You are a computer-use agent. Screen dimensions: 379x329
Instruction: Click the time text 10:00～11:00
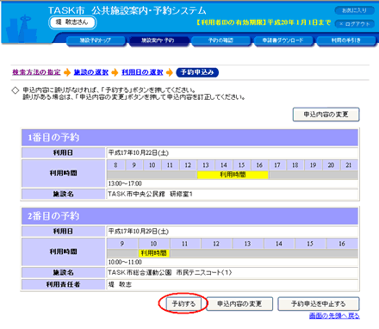(x=125, y=262)
